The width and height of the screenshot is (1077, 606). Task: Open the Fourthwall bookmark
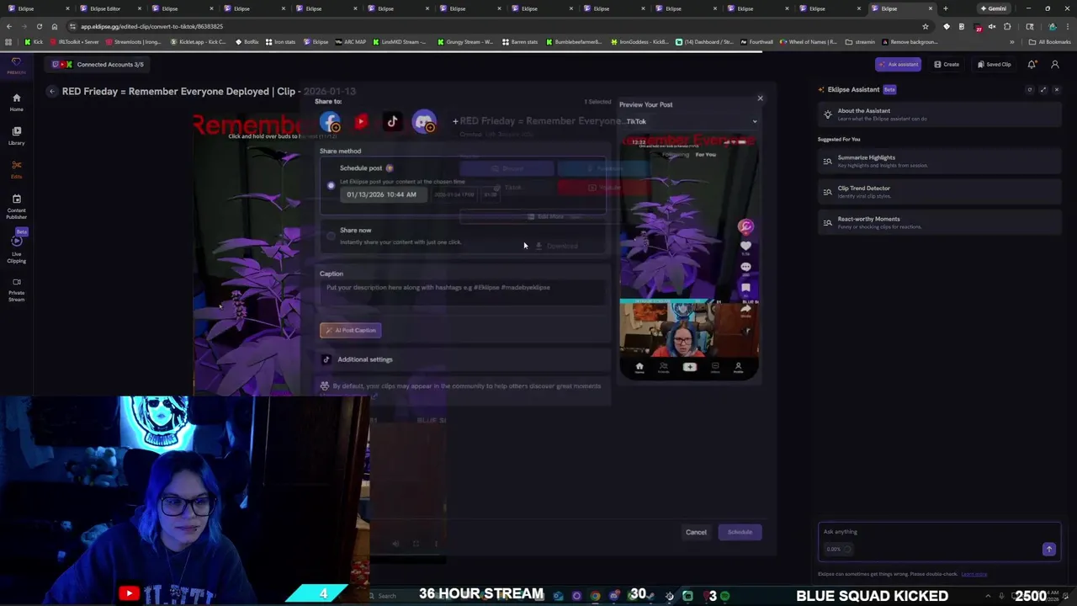757,41
